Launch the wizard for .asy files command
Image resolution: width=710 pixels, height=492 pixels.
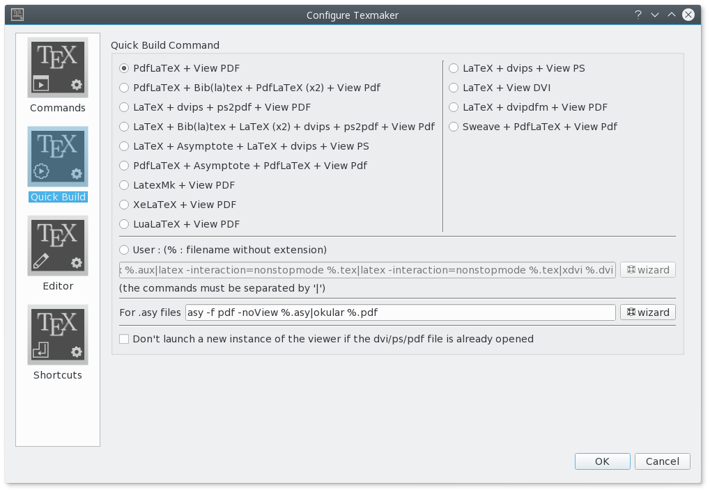point(647,312)
